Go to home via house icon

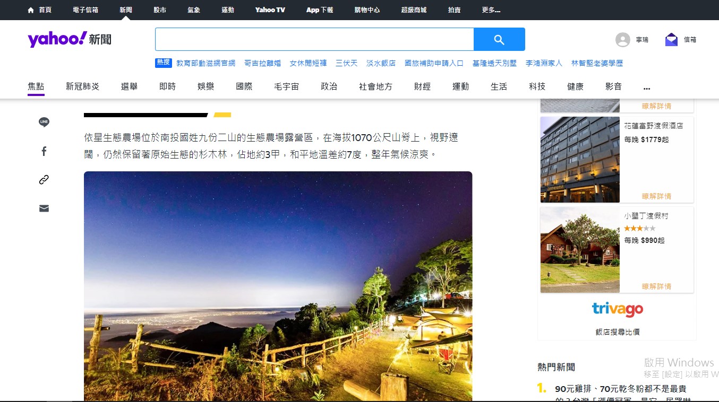click(31, 10)
